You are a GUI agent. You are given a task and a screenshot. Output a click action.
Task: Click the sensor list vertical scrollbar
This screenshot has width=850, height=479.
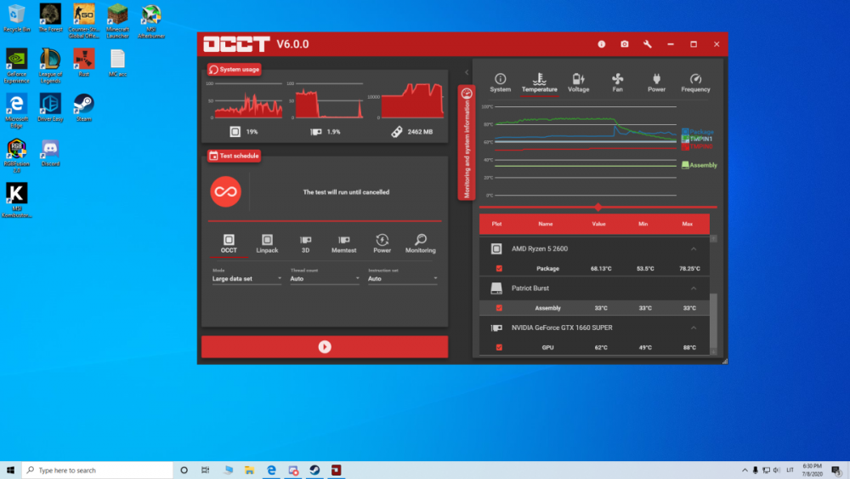[713, 320]
